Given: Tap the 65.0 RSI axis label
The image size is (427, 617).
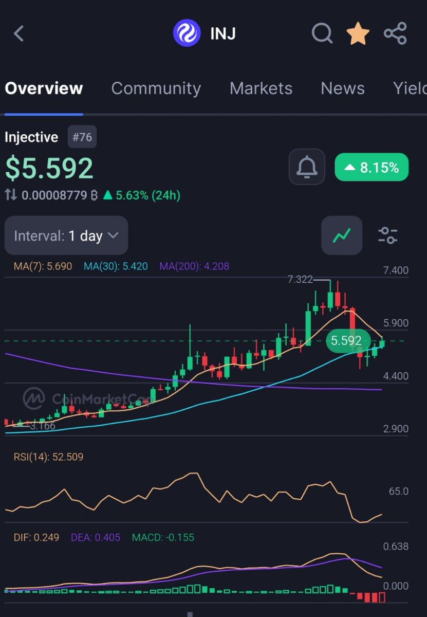Looking at the screenshot, I should [x=399, y=491].
